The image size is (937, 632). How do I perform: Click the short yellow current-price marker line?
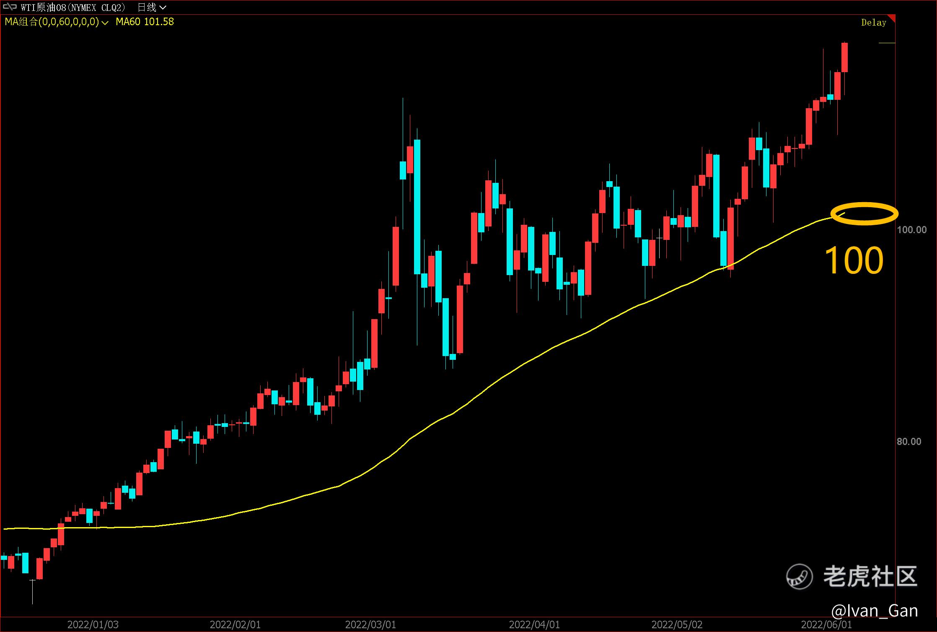[886, 43]
